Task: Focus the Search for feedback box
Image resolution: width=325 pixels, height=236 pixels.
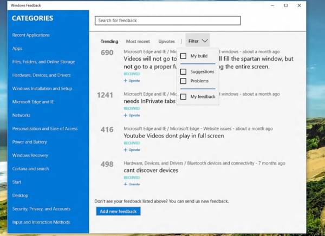Action: pyautogui.click(x=168, y=21)
